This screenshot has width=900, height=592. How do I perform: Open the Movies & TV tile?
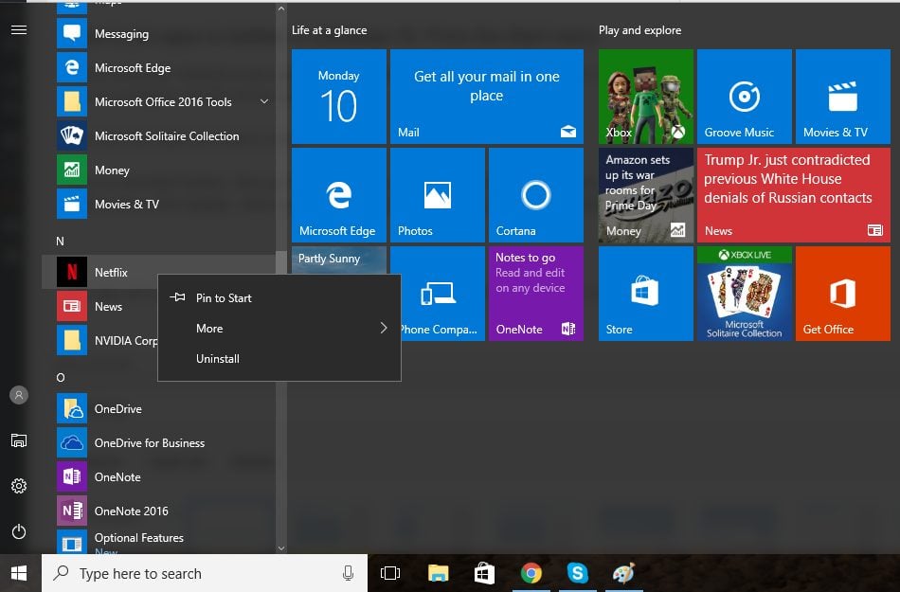[843, 97]
